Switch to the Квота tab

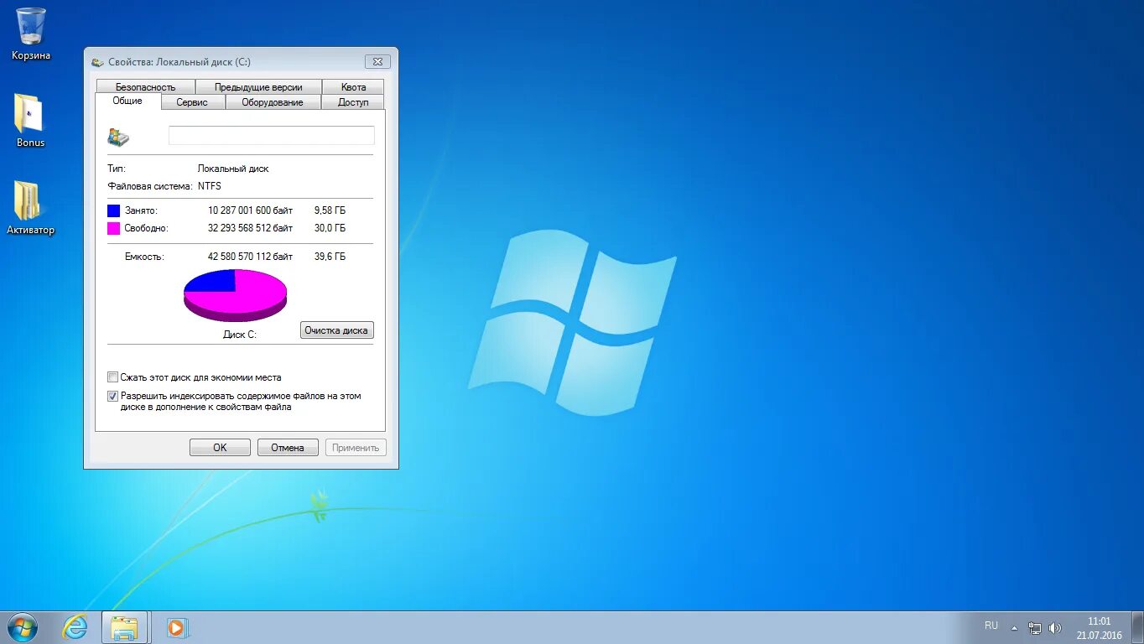point(353,87)
